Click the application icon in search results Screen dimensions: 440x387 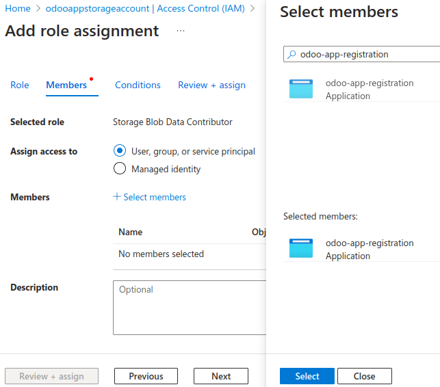[301, 89]
